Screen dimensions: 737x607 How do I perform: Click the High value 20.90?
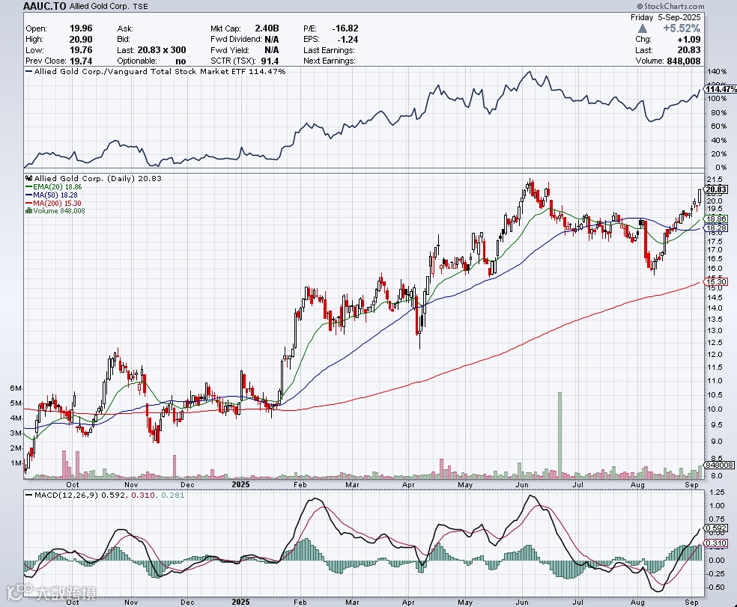pos(81,40)
